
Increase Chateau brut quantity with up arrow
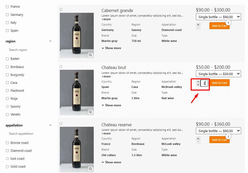tap(198, 82)
